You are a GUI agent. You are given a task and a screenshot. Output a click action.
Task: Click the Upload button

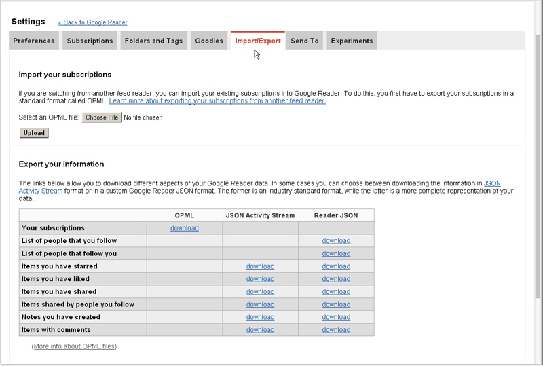(34, 133)
